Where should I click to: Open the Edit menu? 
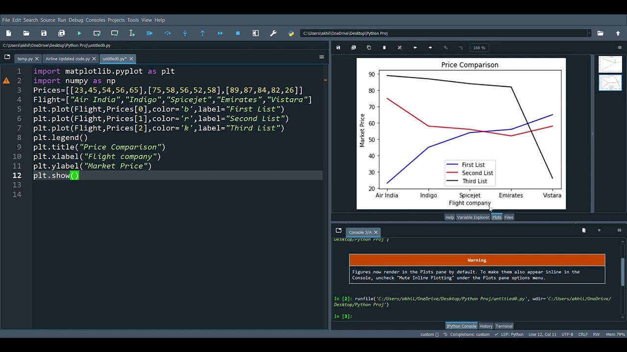(x=17, y=20)
